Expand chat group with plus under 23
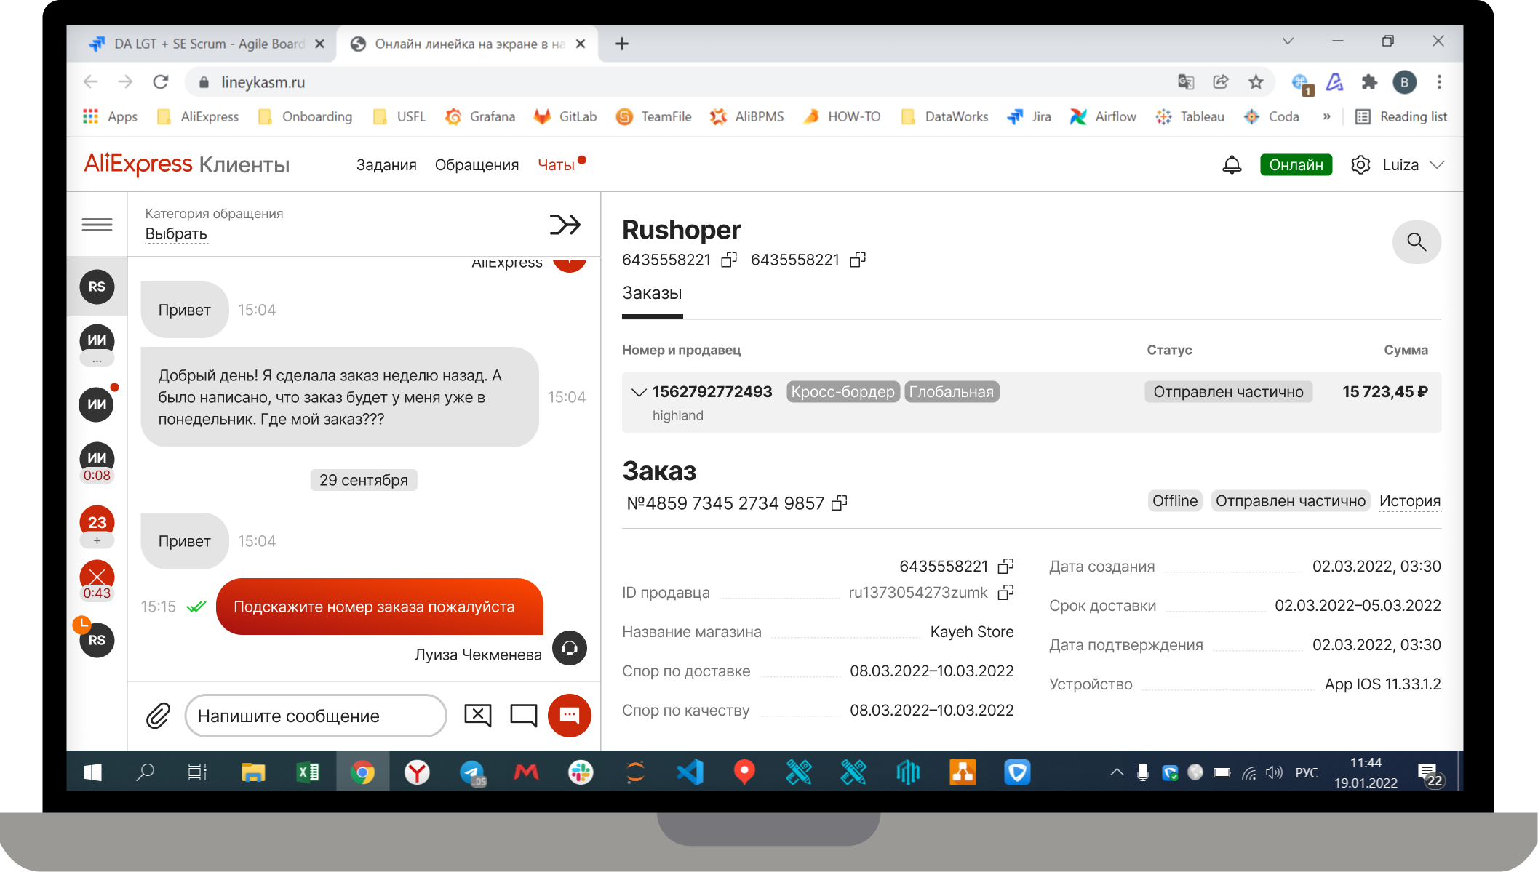The height and width of the screenshot is (872, 1538). 97,541
